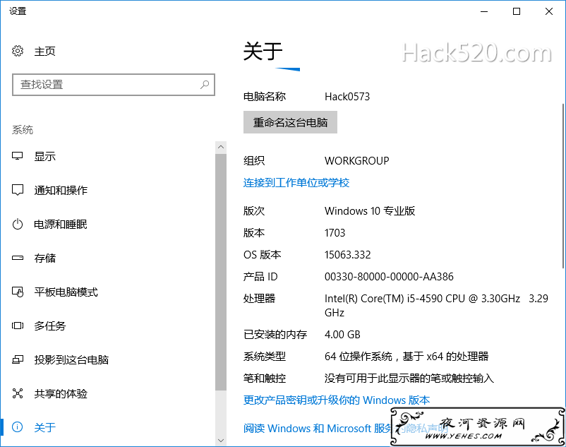566x447 pixels.
Task: Minimize the 设置 window
Action: [484, 11]
